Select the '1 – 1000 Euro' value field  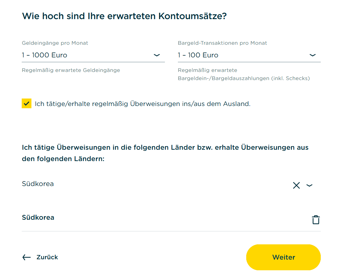[x=93, y=55]
